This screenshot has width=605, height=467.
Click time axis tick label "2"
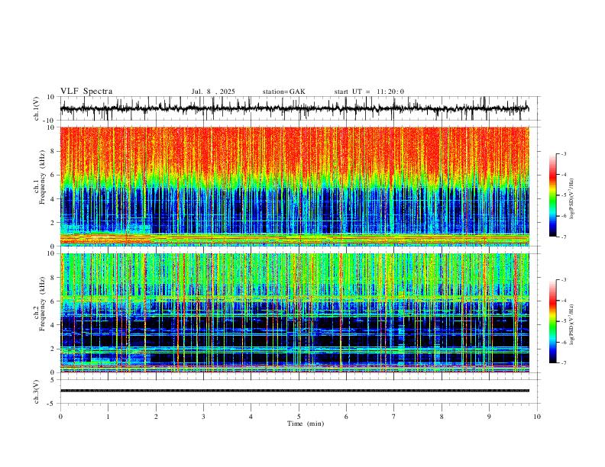click(x=156, y=417)
